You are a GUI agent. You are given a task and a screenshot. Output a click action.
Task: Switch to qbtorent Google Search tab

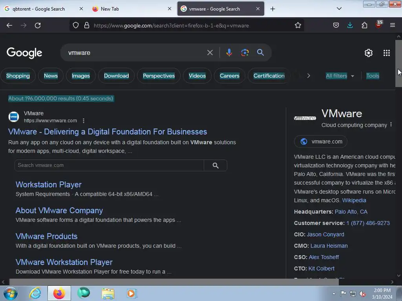pos(38,9)
